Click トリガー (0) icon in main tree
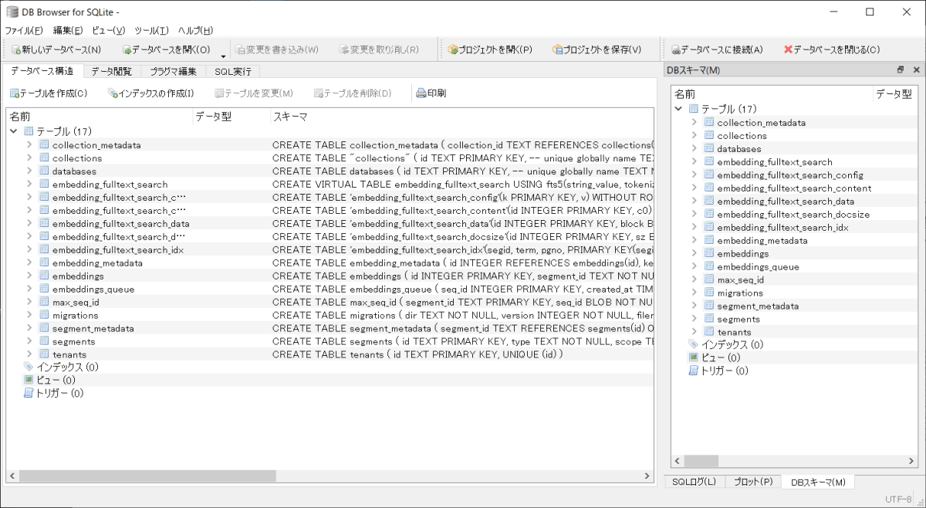926x508 pixels. 29,393
